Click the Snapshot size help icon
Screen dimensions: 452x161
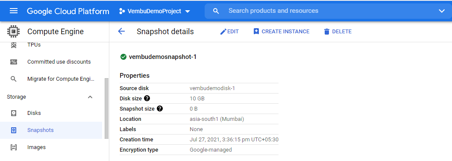(x=160, y=109)
